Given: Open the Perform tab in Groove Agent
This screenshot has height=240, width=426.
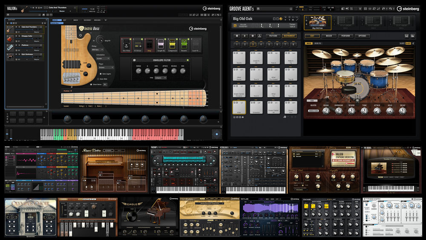Looking at the screenshot, I should tap(345, 36).
